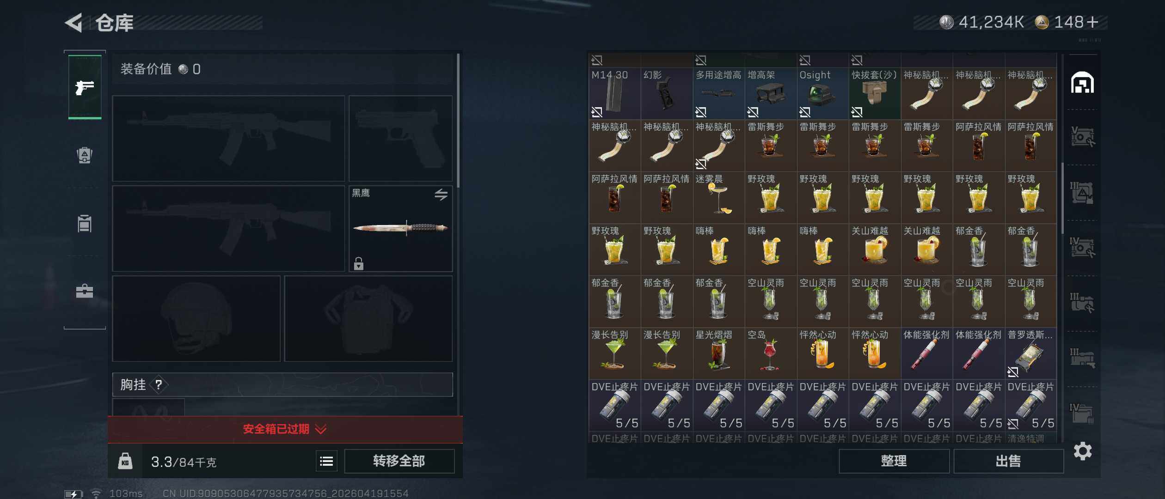Open the backpack tab in sidebar
Image resolution: width=1165 pixels, height=499 pixels.
(x=85, y=155)
